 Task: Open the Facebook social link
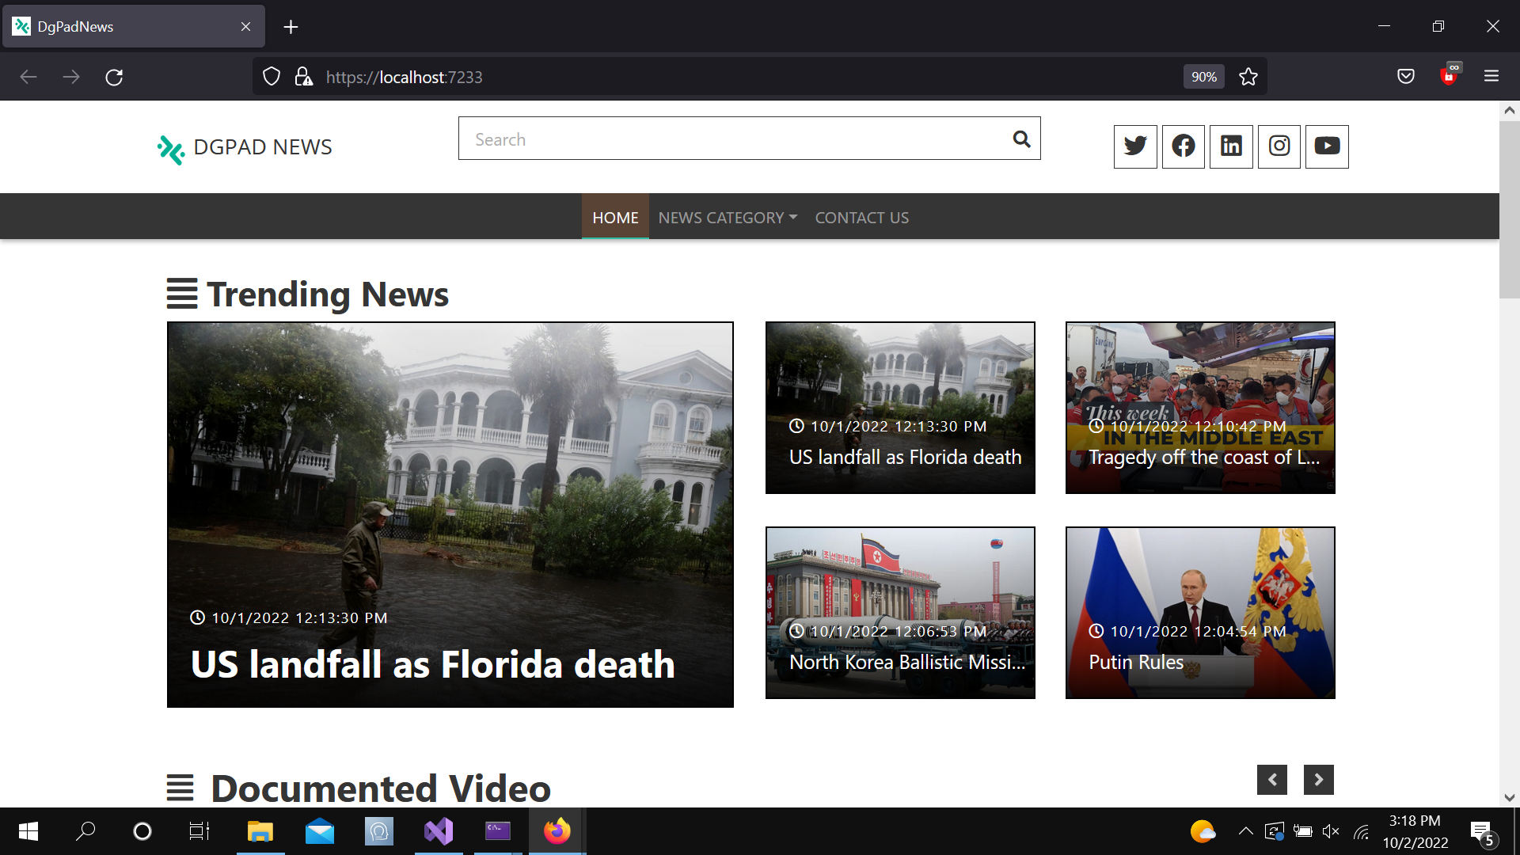pyautogui.click(x=1184, y=146)
